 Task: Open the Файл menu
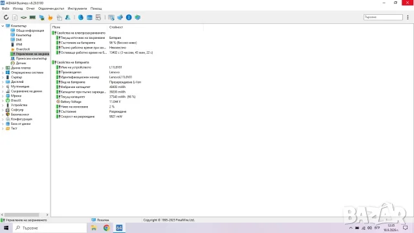click(6, 8)
